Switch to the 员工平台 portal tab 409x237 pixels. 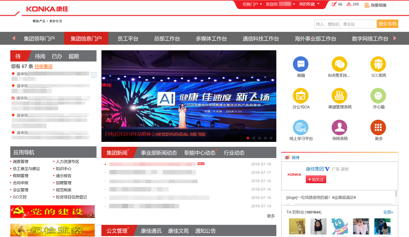click(128, 39)
